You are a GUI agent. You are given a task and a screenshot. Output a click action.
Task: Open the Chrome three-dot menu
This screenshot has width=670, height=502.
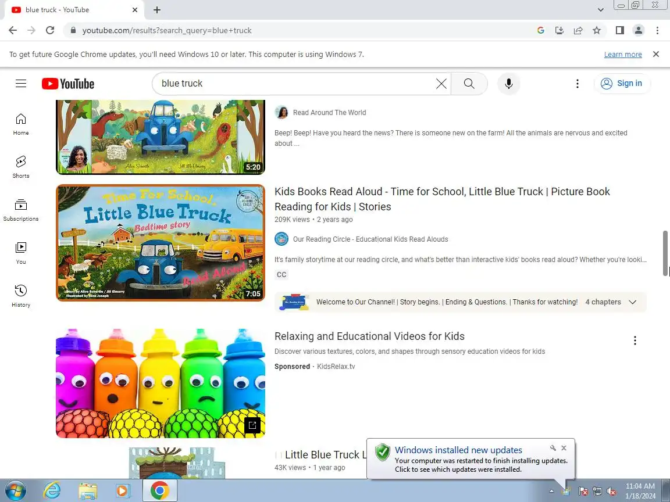tap(657, 30)
